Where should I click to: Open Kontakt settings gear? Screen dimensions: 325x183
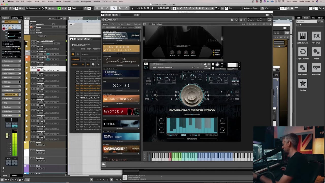click(x=236, y=20)
